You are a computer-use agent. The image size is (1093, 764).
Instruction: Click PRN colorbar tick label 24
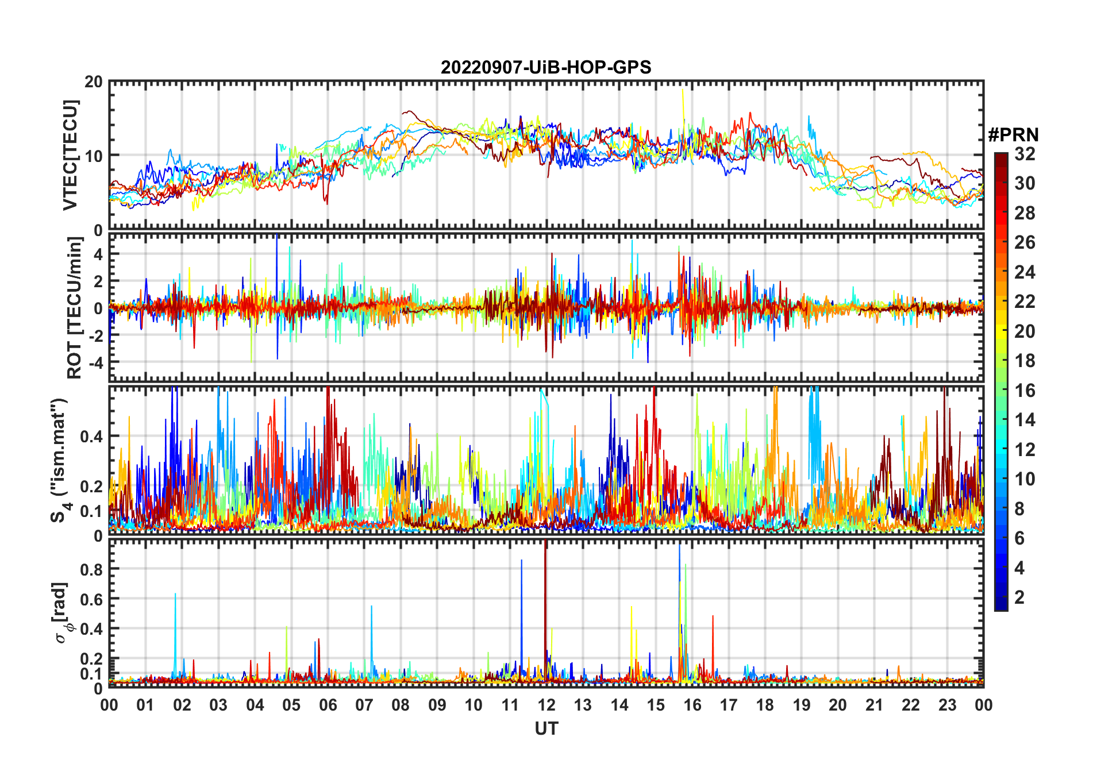1025,272
